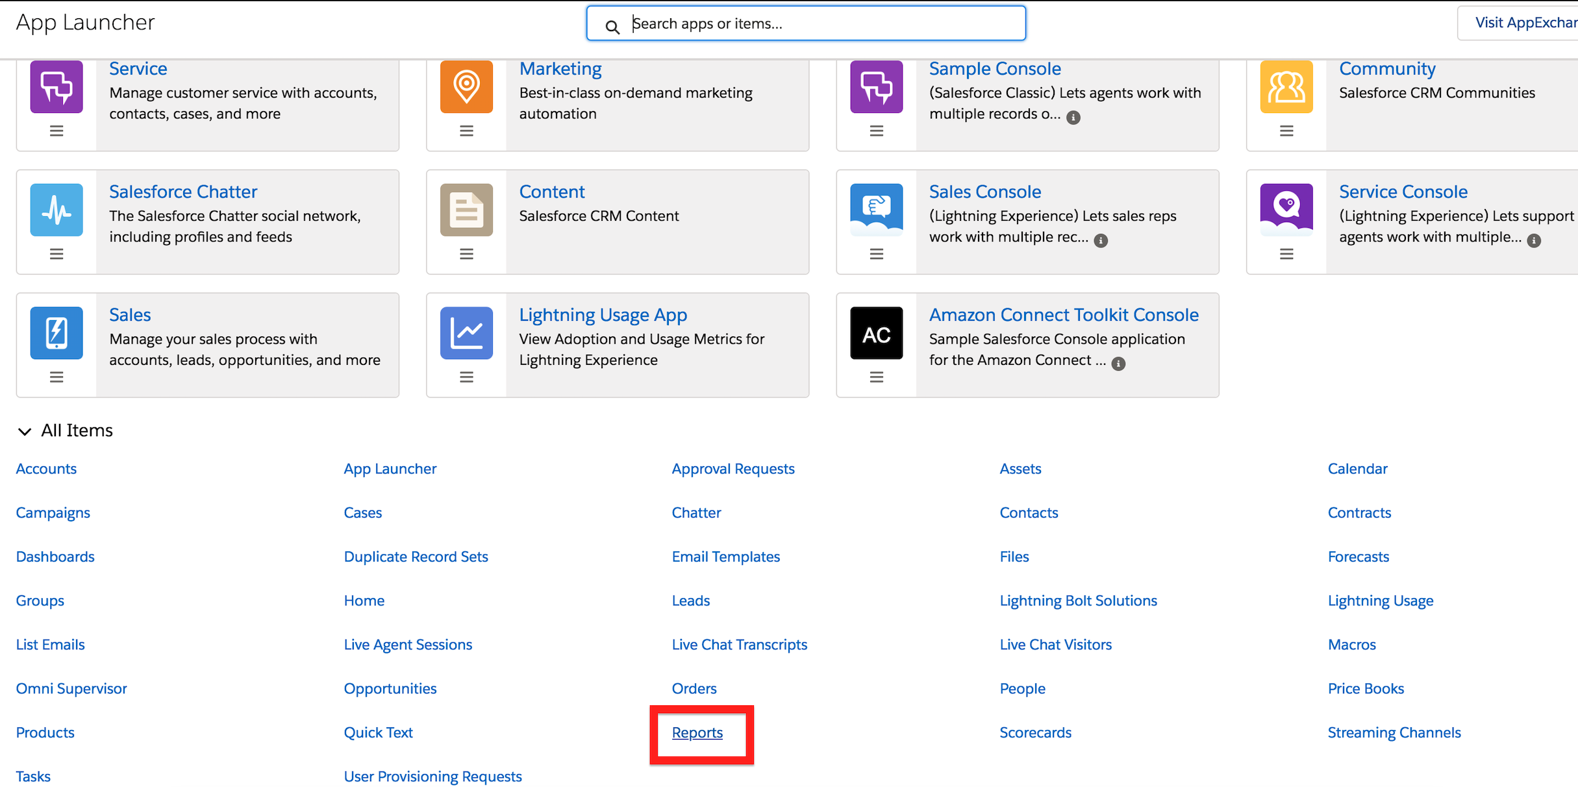
Task: Click info icon in Service Console description
Action: pos(1534,241)
